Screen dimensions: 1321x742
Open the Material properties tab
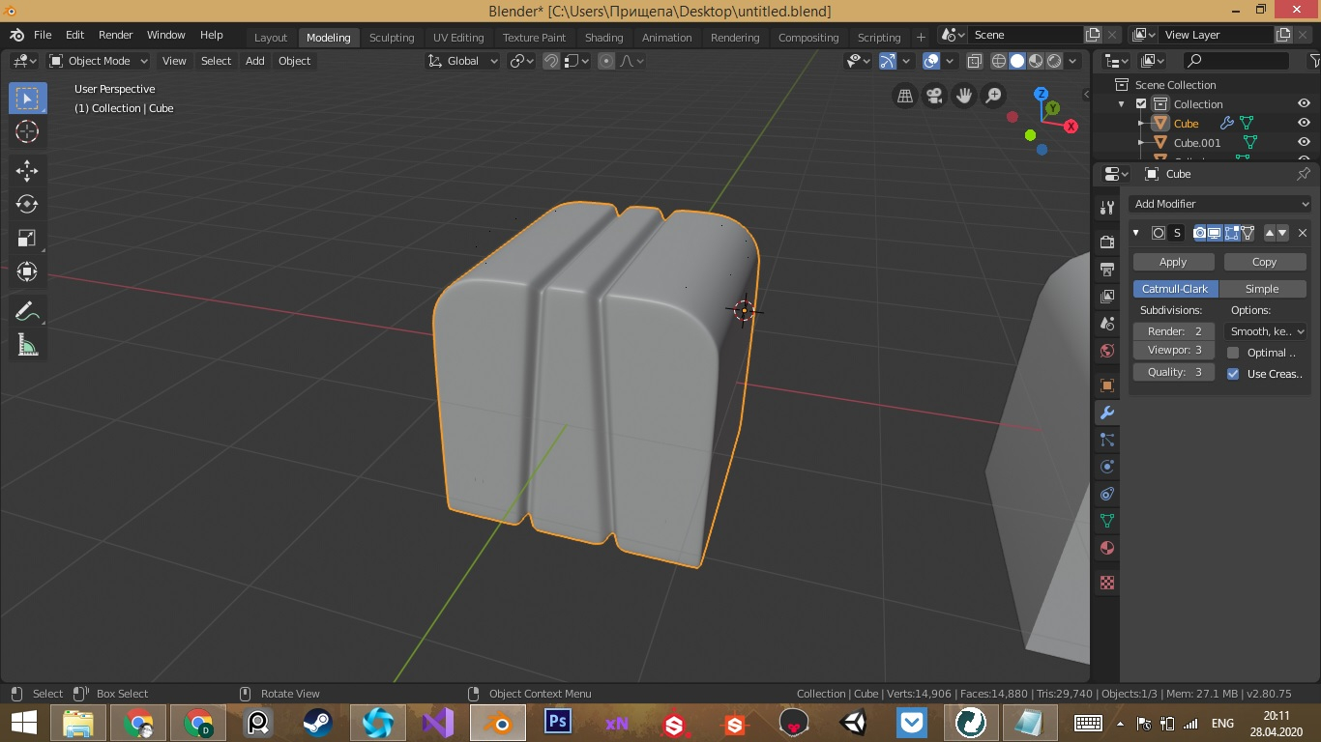[x=1107, y=548]
